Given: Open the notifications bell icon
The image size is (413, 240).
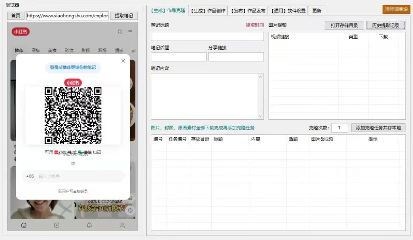Looking at the screenshot, I should click(90, 225).
